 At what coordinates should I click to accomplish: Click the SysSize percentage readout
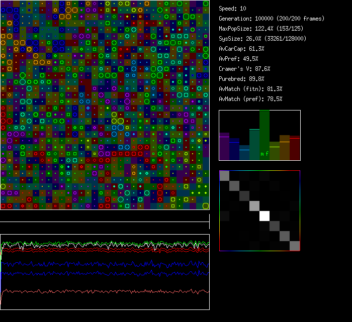(262, 39)
